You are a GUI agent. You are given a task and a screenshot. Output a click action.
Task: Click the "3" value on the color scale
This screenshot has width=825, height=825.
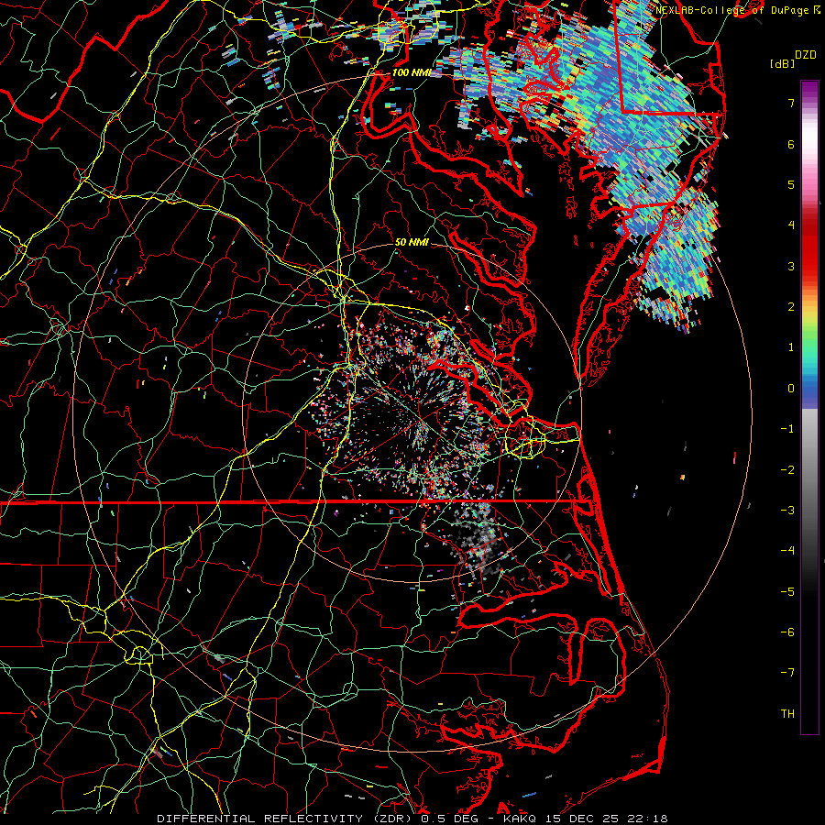(791, 266)
